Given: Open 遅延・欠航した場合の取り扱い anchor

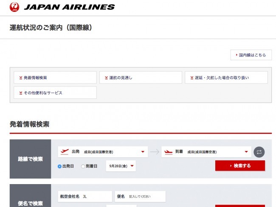Looking at the screenshot, I should [x=226, y=77].
